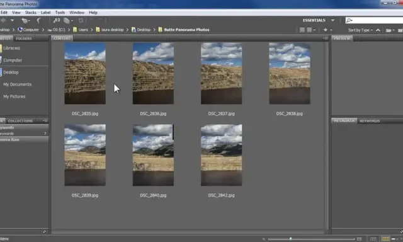The image size is (403, 242).
Task: Select the DSC_2836.jpg thumbnail
Action: coord(153,74)
